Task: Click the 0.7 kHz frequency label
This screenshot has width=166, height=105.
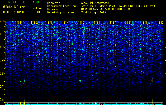Action: (2, 87)
